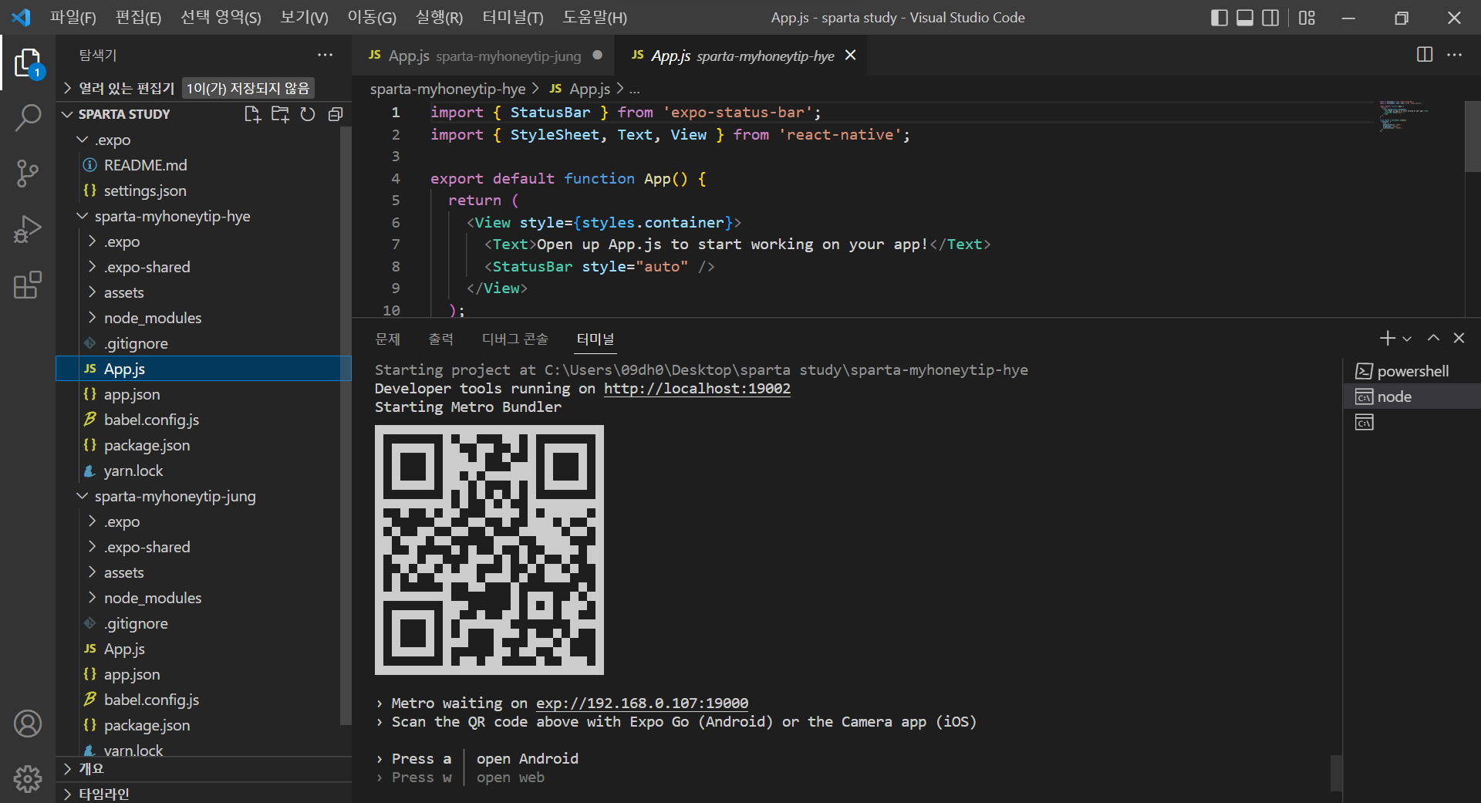
Task: Open the 파일(F) menu
Action: pyautogui.click(x=73, y=18)
